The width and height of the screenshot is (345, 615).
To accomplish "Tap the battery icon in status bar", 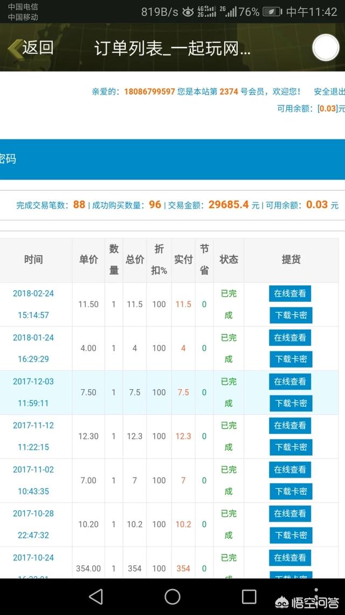I will click(272, 12).
